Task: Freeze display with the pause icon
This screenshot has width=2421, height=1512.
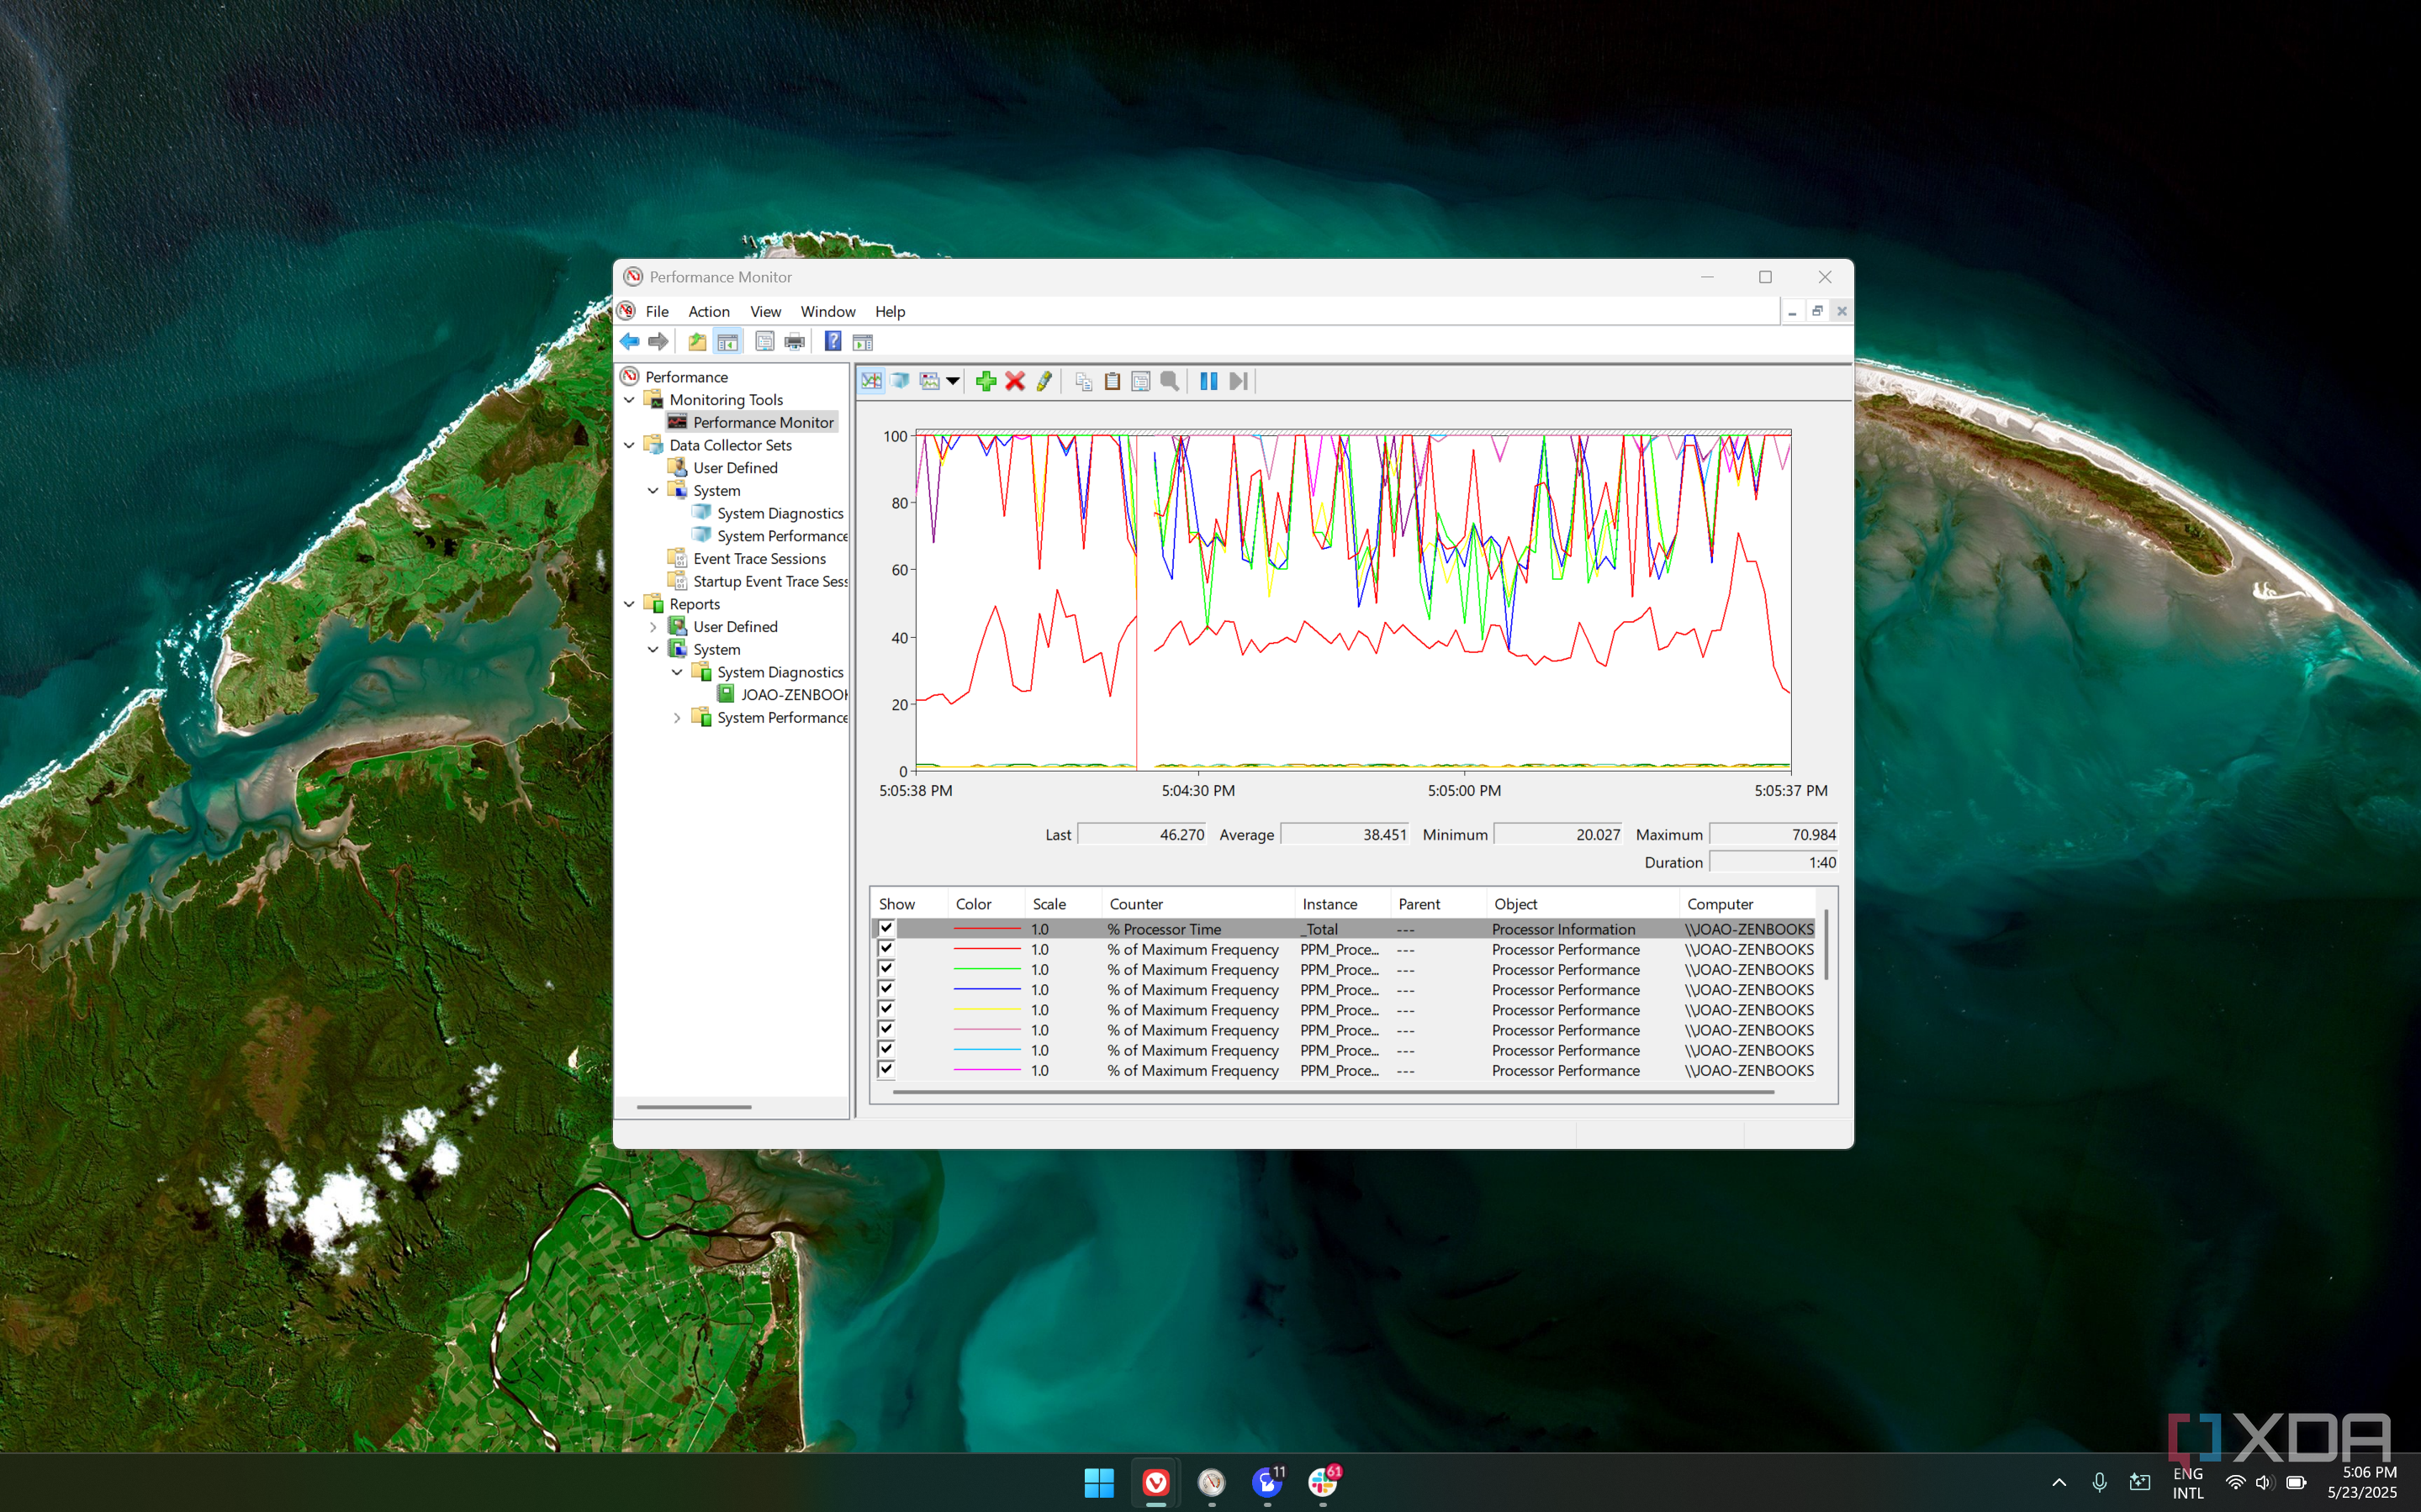Action: pos(1208,381)
